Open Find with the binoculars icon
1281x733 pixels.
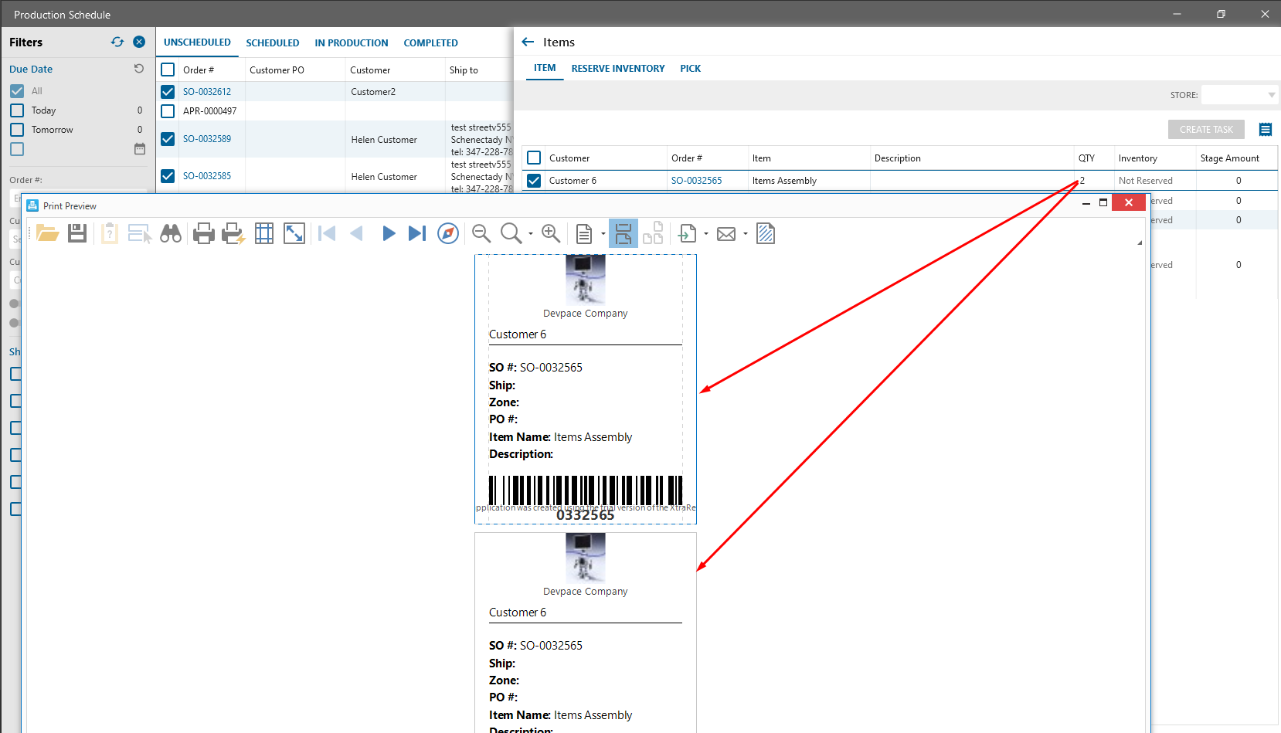[x=171, y=233]
